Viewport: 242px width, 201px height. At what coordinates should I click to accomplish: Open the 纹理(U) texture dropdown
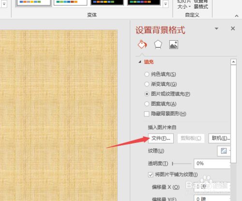click(224, 151)
